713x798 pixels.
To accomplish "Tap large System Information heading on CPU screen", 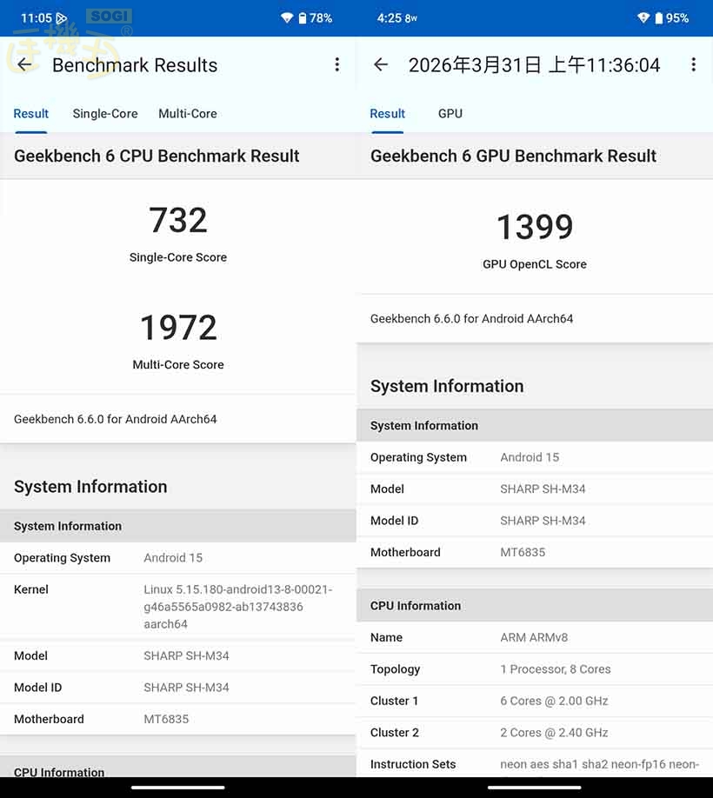I will coord(90,487).
